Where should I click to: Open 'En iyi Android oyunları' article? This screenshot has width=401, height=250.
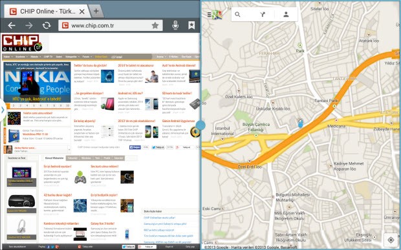[58, 167]
